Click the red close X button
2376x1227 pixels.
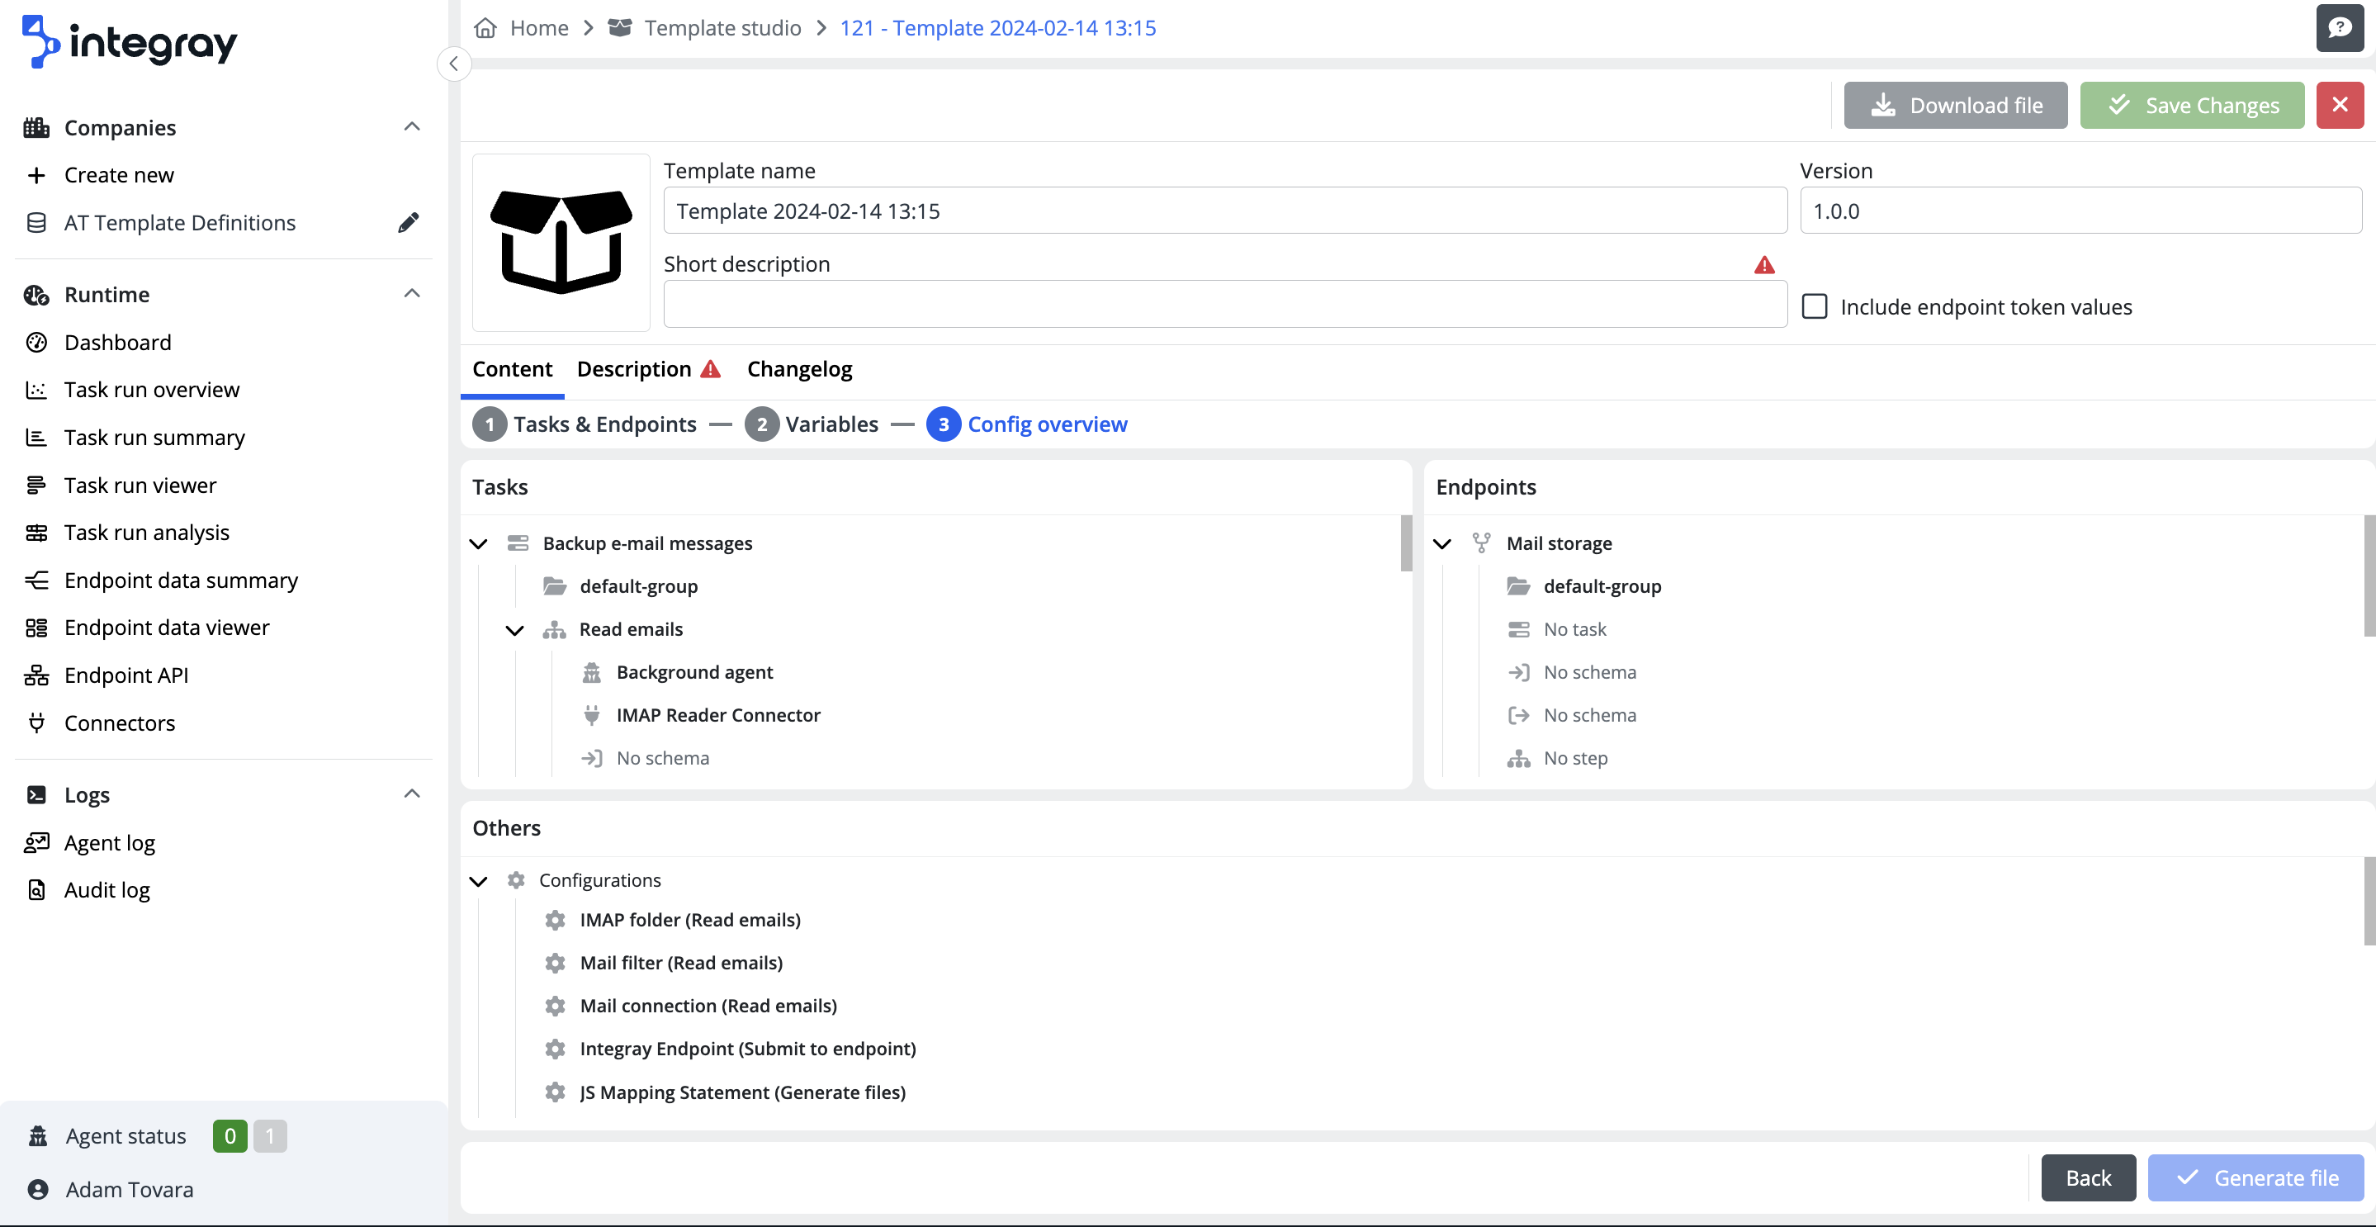pyautogui.click(x=2339, y=105)
